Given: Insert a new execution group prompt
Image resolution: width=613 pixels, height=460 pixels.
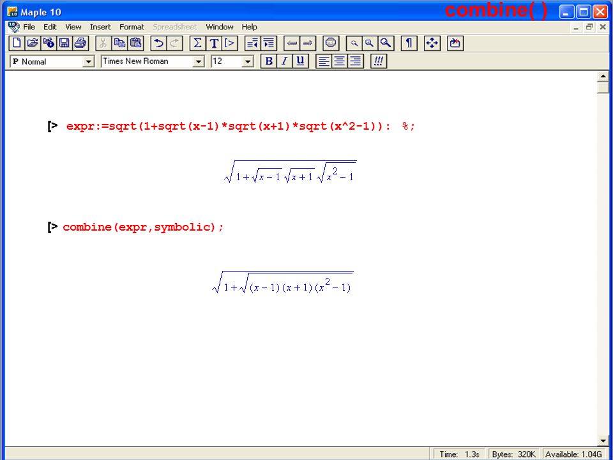Looking at the screenshot, I should 230,43.
